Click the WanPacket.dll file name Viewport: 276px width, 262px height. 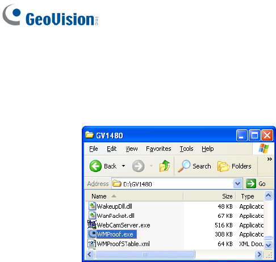click(x=115, y=215)
